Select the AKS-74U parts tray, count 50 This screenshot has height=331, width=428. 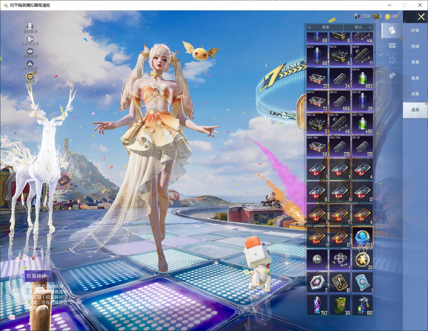click(317, 146)
